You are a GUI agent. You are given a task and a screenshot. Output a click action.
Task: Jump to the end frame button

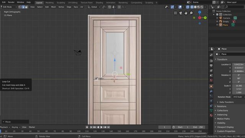(108, 127)
